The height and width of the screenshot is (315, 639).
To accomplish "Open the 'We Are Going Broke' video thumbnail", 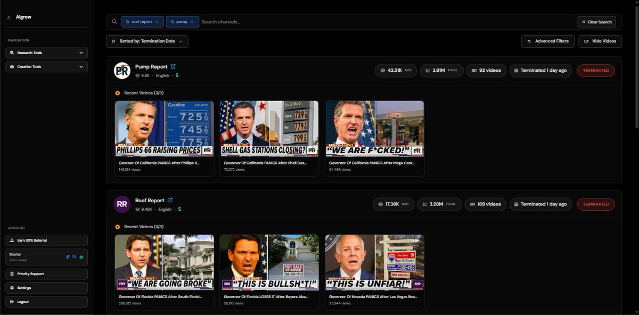I will [x=164, y=262].
